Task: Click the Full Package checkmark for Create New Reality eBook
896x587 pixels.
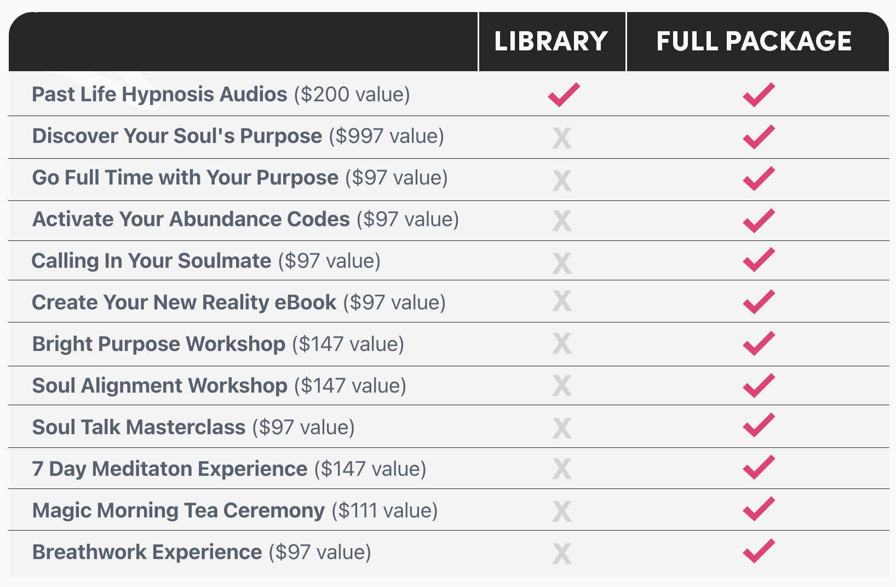Action: pyautogui.click(x=759, y=302)
